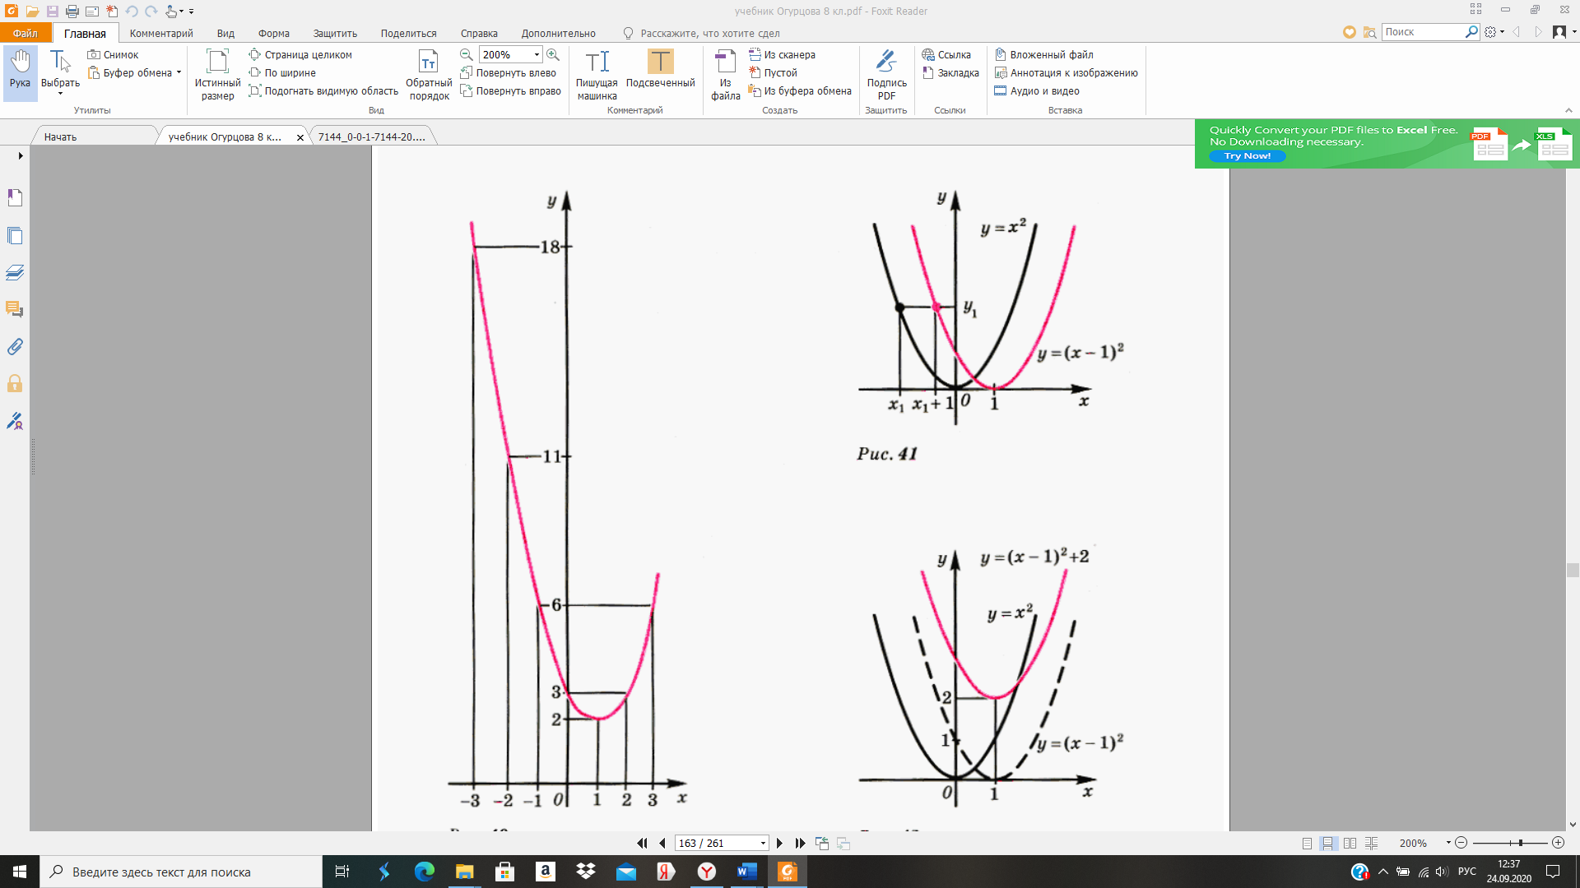
Task: Create PDF Из буфера обмена
Action: (x=800, y=90)
